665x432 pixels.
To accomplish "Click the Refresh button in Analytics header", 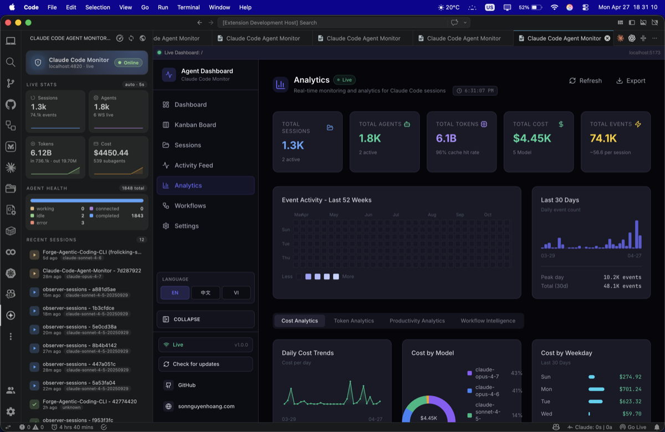I will pos(585,80).
